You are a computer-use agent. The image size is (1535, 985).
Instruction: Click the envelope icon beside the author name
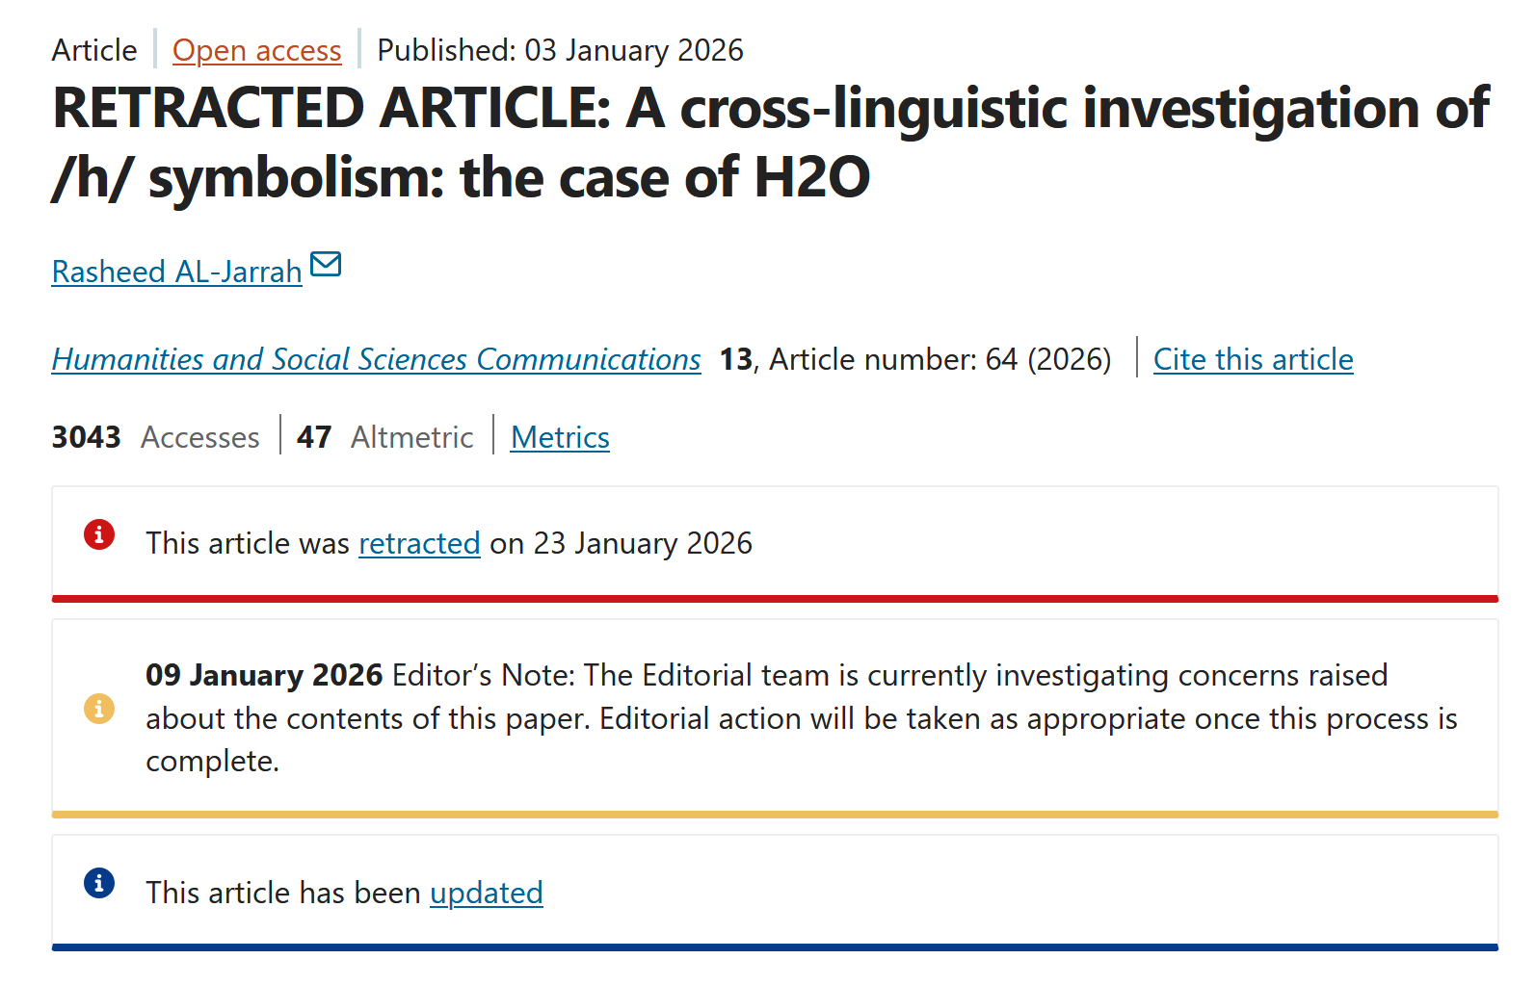(326, 264)
